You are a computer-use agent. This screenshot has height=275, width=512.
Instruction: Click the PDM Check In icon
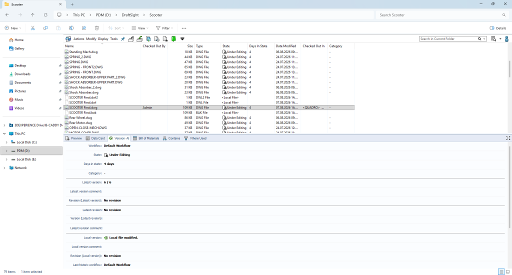click(x=139, y=39)
